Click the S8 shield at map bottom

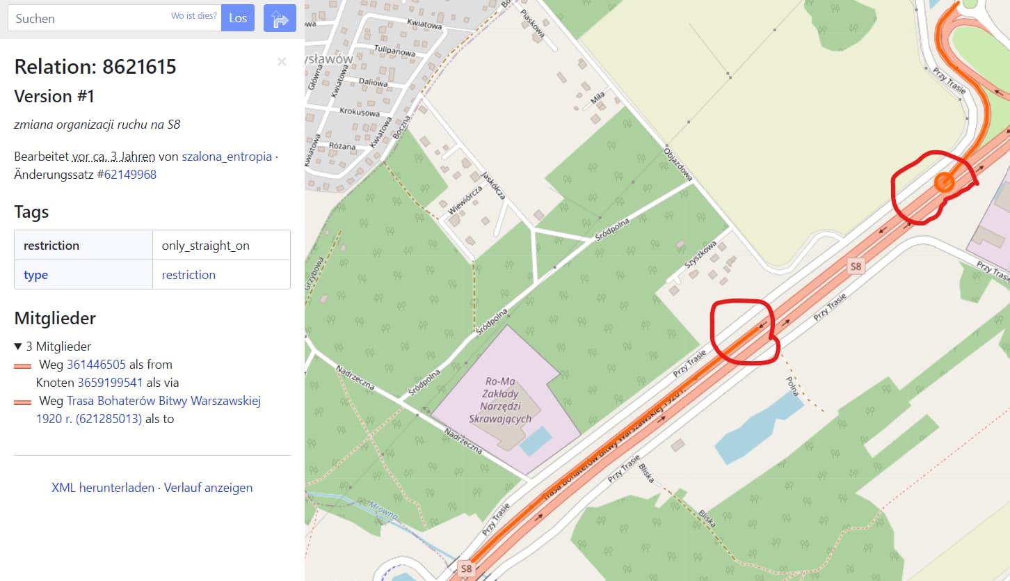pyautogui.click(x=466, y=568)
